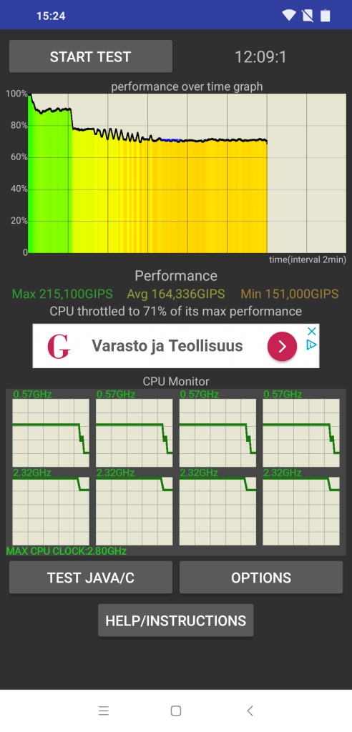This screenshot has width=352, height=732.
Task: Tap the Android home square icon
Action: click(x=176, y=711)
